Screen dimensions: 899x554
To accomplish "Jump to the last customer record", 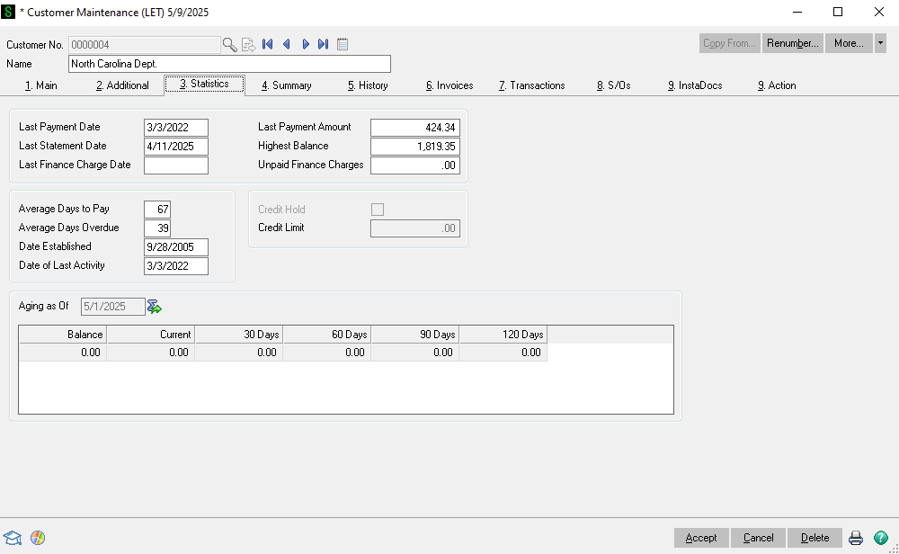I will pos(324,44).
